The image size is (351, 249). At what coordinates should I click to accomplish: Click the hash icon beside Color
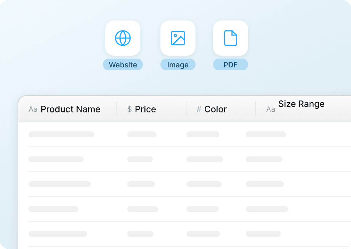coord(199,109)
